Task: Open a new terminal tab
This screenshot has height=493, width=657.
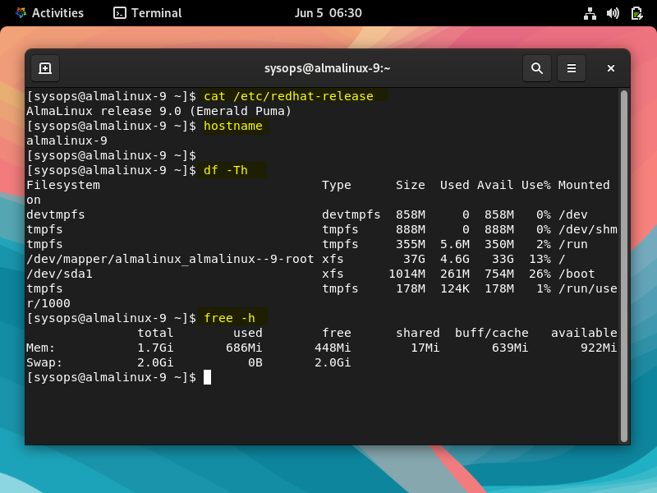Action: click(x=45, y=68)
